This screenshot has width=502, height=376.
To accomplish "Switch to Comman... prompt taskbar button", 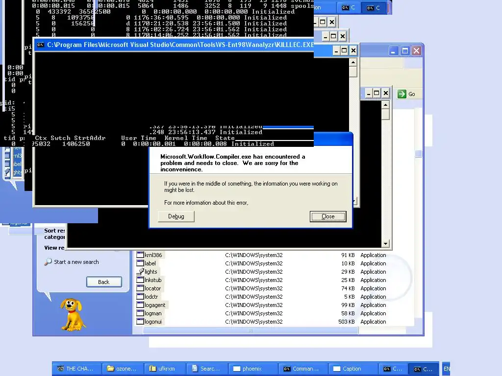I will tap(303, 369).
